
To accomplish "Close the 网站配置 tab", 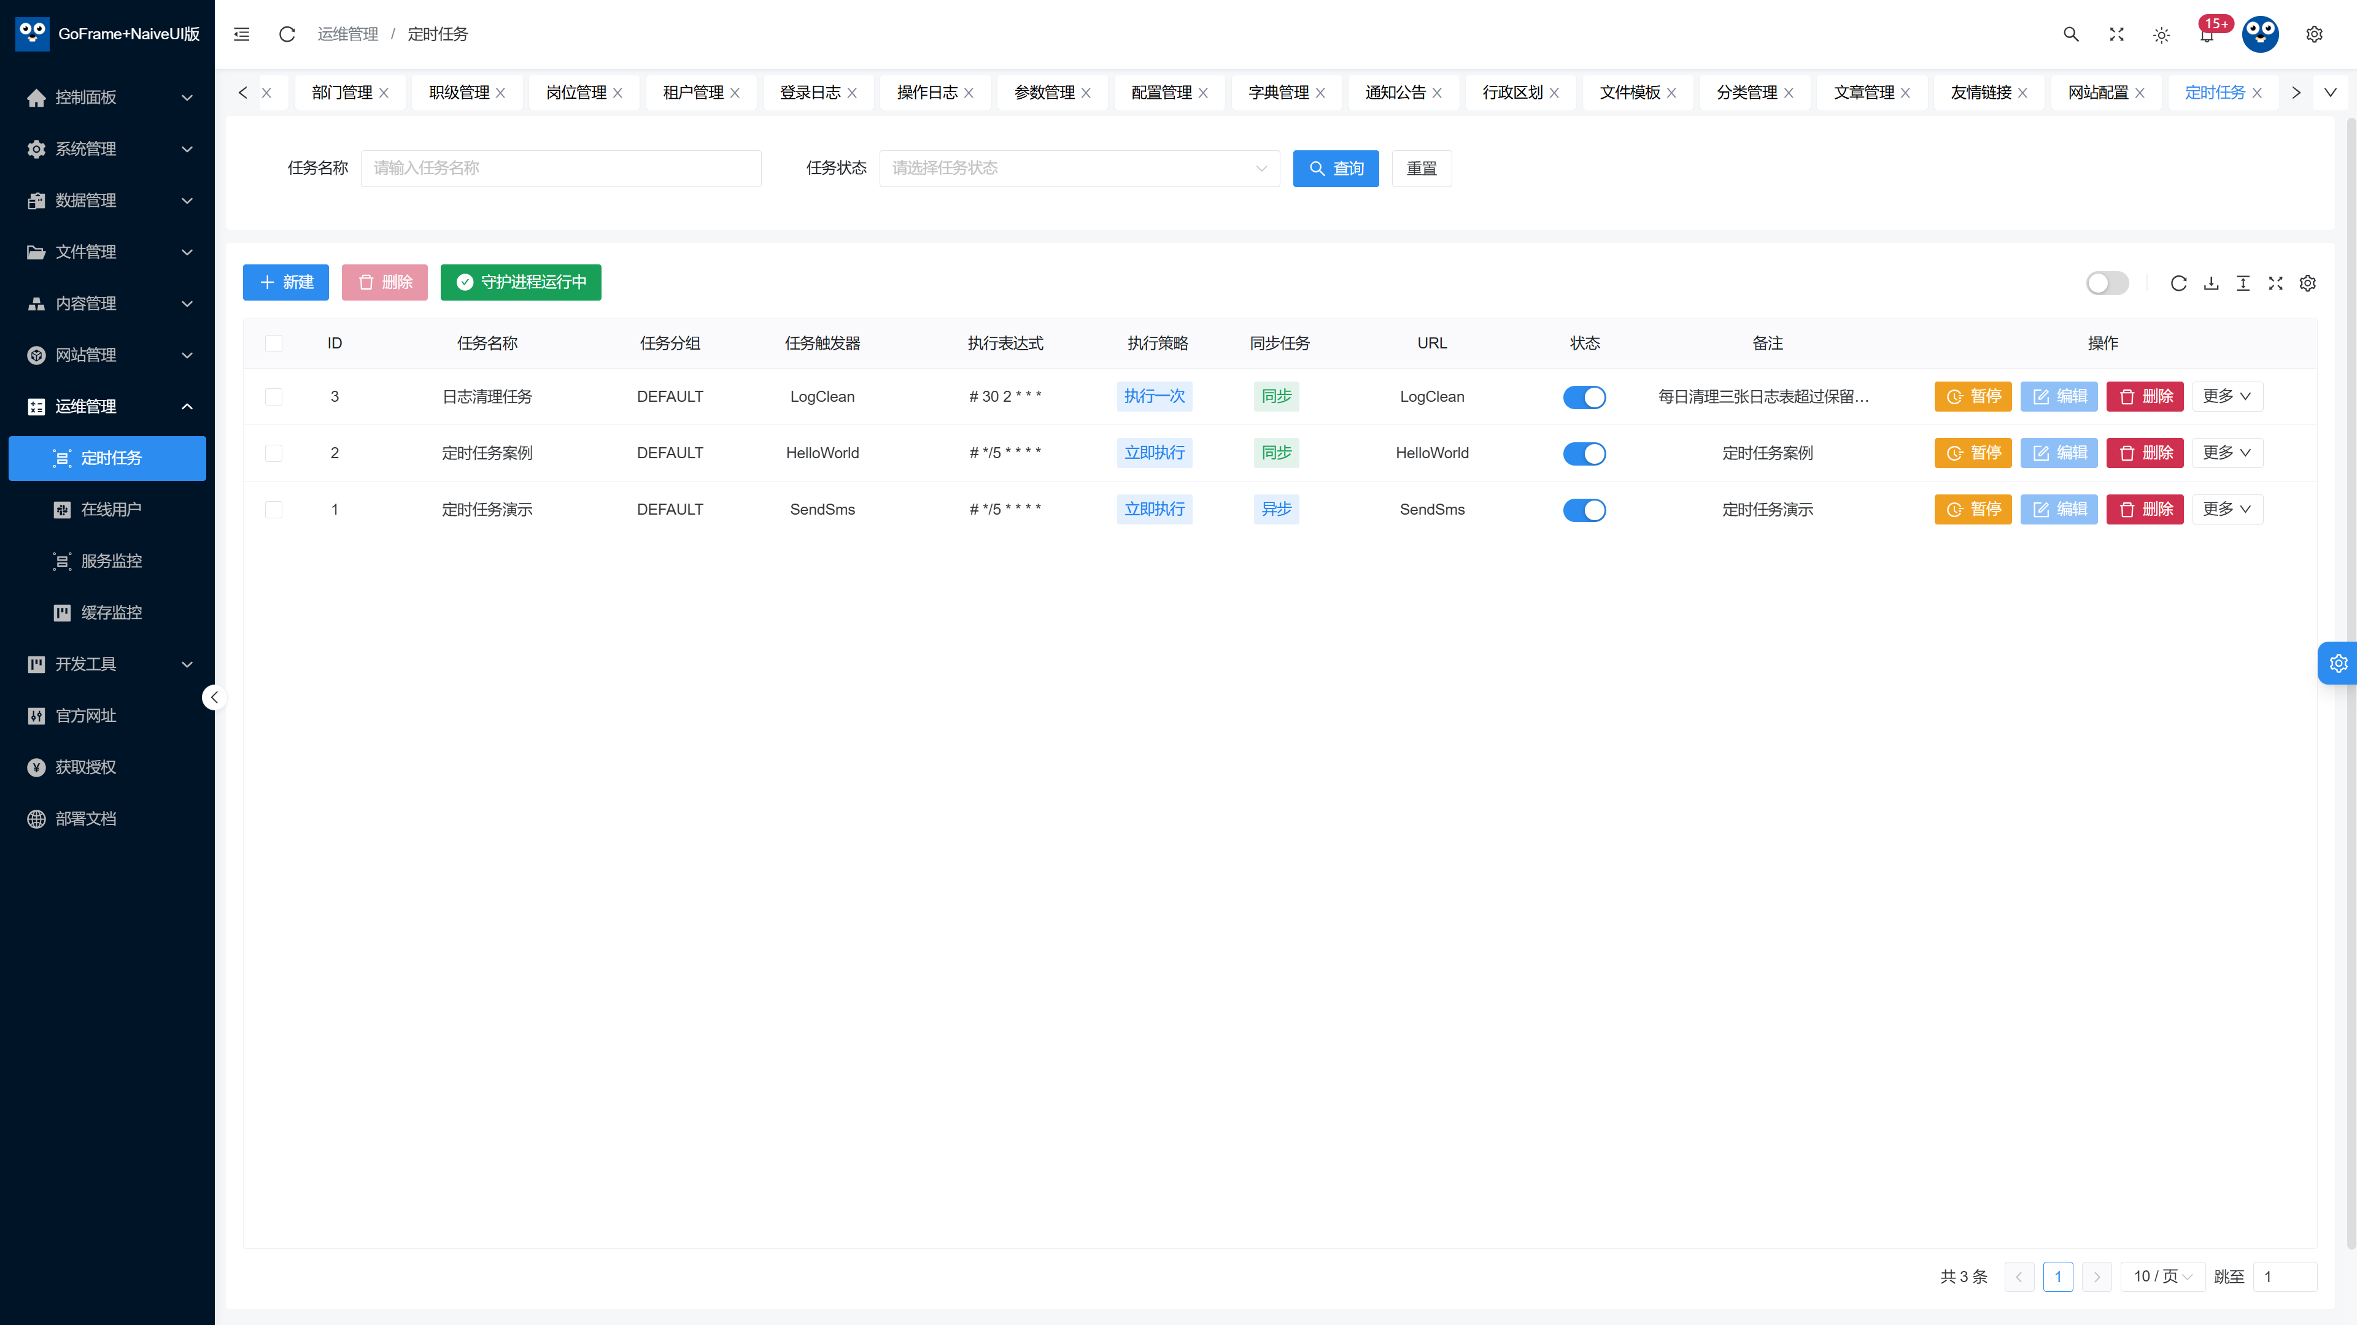I will click(x=2140, y=93).
